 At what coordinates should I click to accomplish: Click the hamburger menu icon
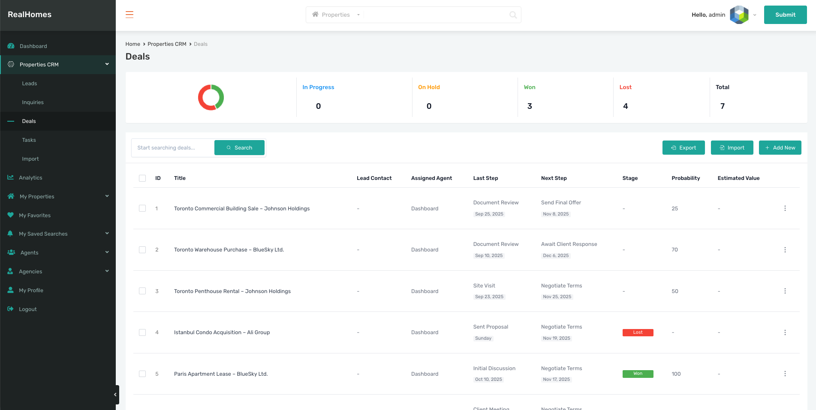tap(129, 15)
